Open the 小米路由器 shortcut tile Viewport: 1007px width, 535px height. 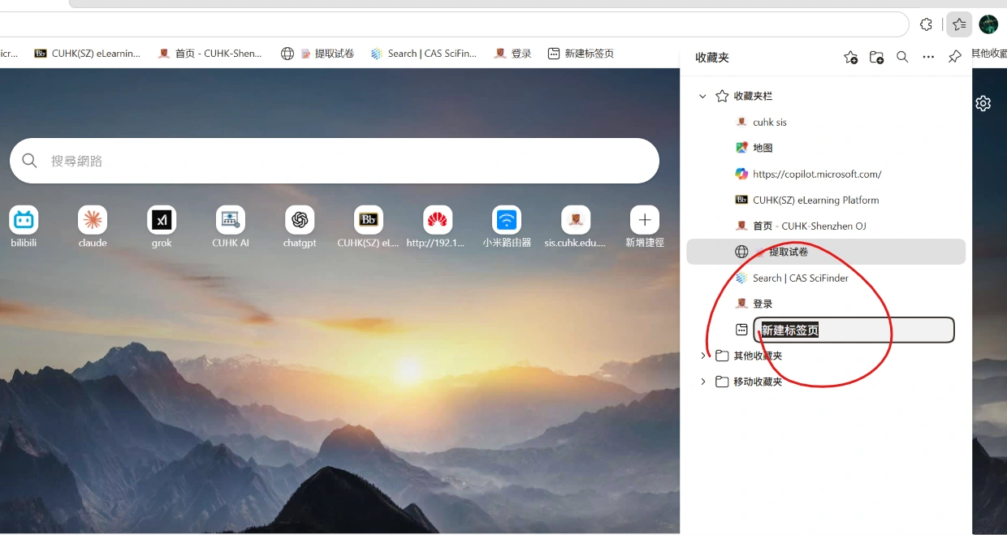pyautogui.click(x=507, y=227)
